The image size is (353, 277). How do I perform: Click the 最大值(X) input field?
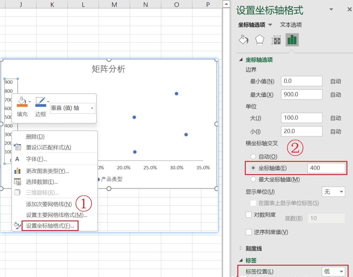[302, 94]
